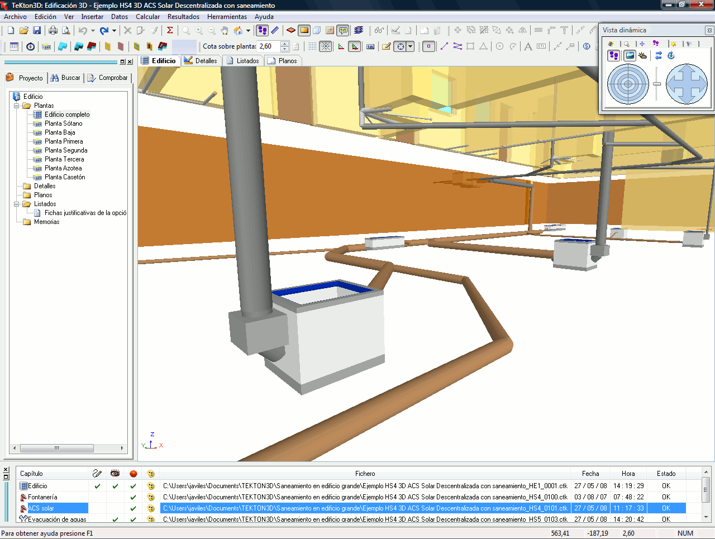715x539 pixels.
Task: Sort by the Estado column header
Action: click(666, 474)
